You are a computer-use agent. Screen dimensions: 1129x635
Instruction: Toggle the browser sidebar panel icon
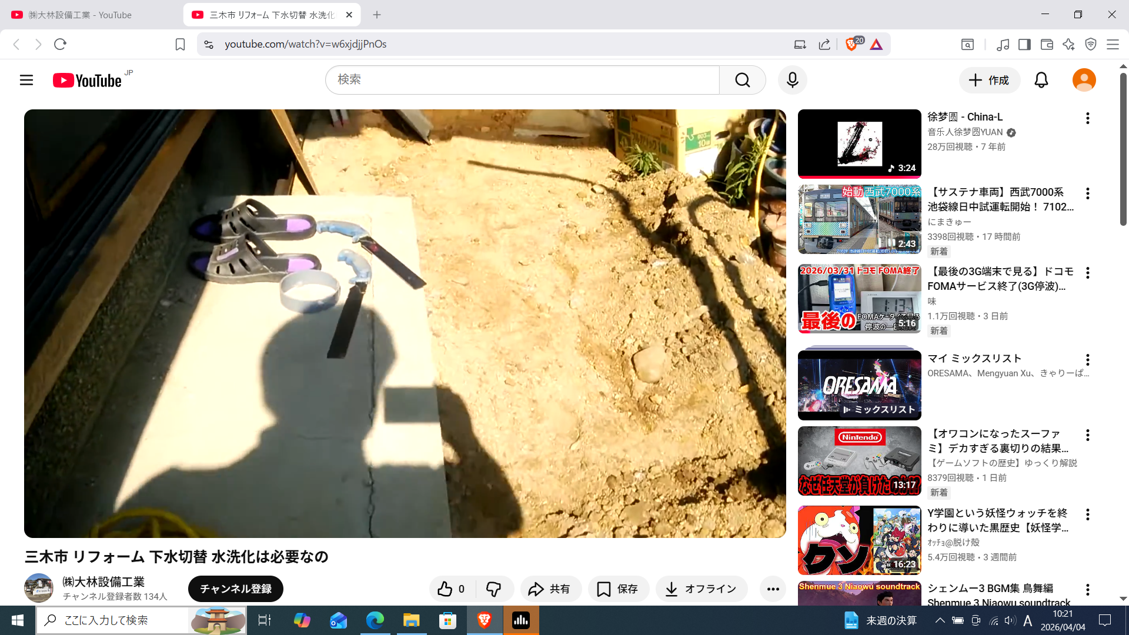point(1024,44)
